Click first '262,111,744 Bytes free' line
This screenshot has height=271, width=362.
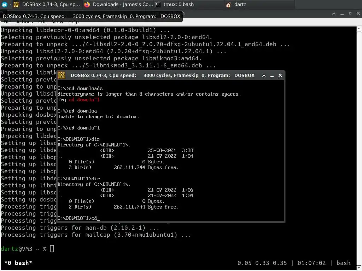point(146,168)
